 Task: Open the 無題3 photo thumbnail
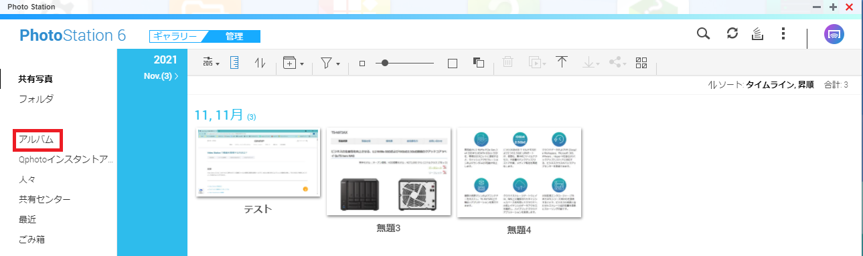[x=388, y=170]
